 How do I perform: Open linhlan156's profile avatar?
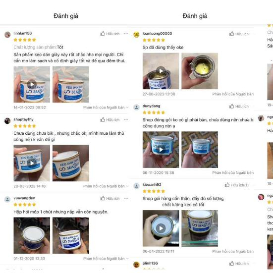tap(7, 35)
